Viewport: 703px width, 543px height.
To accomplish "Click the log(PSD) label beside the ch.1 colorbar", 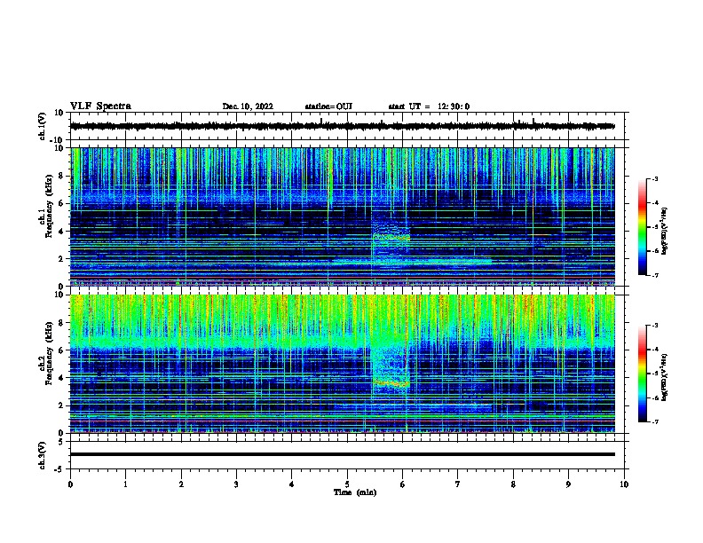I will click(x=665, y=232).
